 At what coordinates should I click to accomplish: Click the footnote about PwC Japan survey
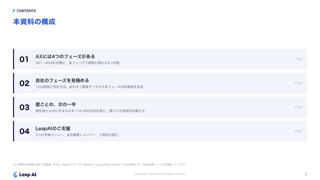pyautogui.click(x=100, y=165)
